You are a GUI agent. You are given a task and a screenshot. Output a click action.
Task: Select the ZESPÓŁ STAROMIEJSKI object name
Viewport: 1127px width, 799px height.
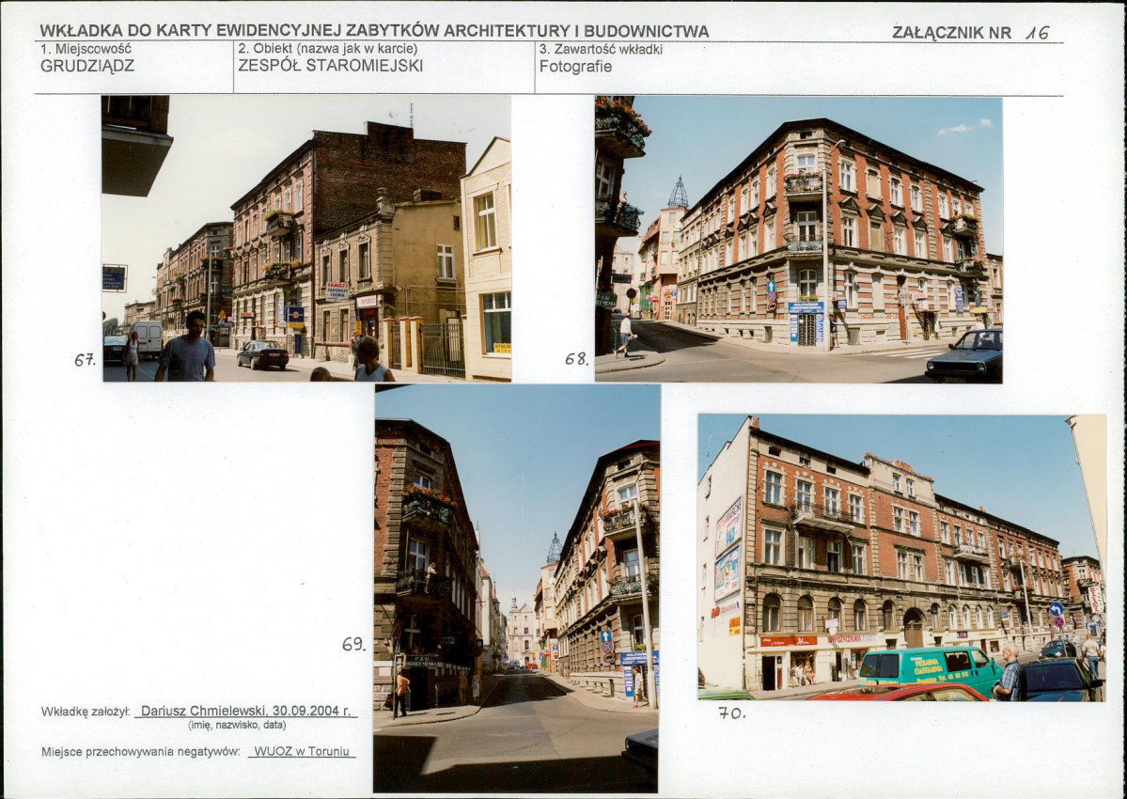coord(330,66)
